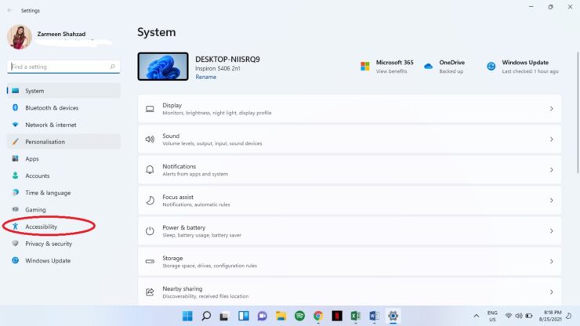This screenshot has height=326, width=580.
Task: Click the Alerts from apps and system text
Action: point(195,174)
